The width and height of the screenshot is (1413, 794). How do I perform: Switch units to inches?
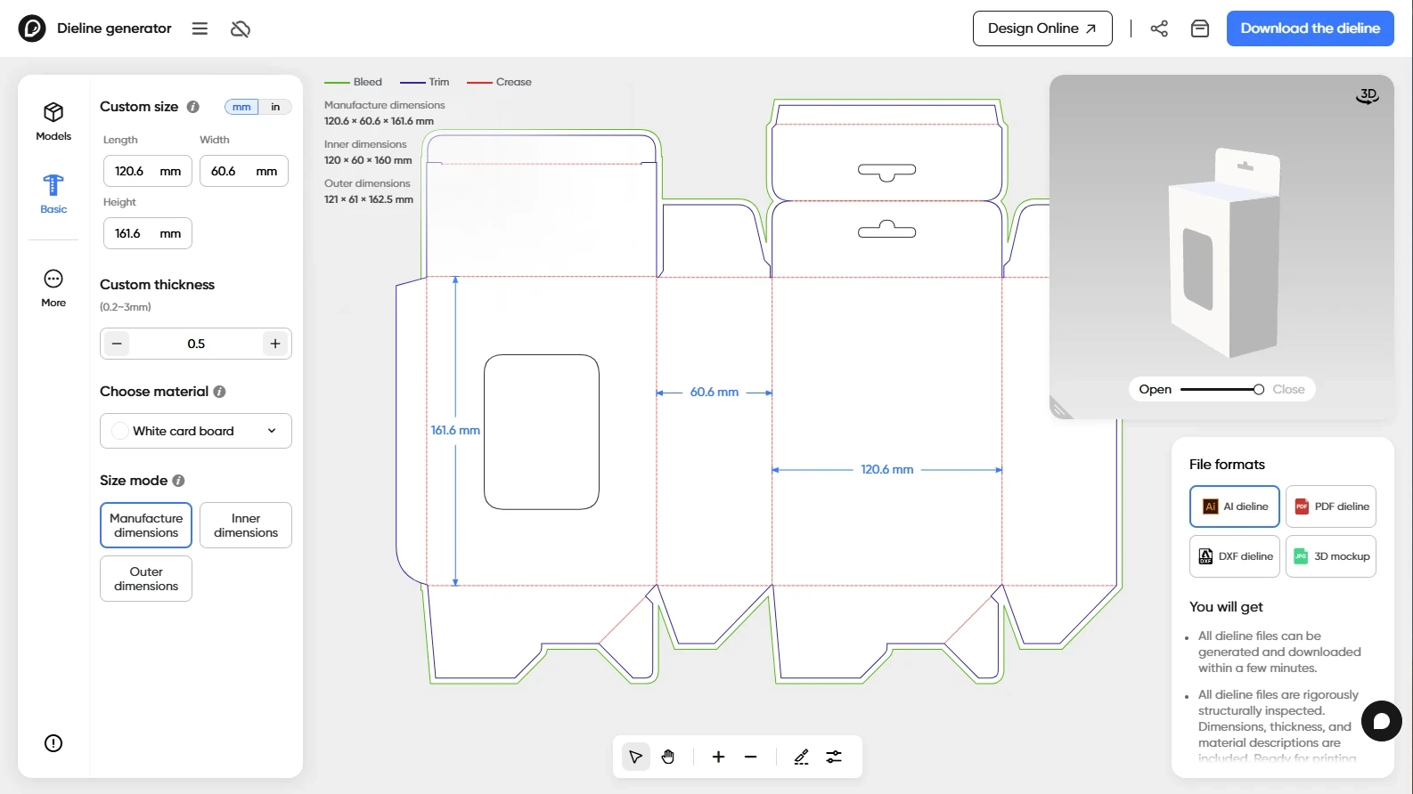click(275, 107)
